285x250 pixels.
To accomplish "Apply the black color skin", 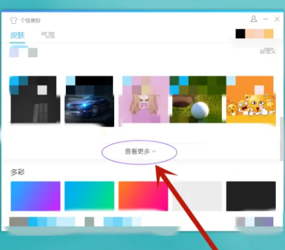I will 251,196.
